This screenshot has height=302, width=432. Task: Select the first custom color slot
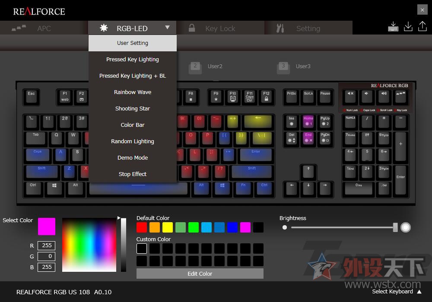[x=142, y=249]
